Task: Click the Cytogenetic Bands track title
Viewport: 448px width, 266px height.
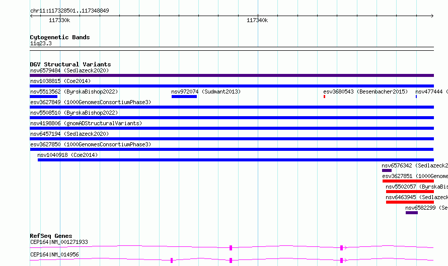Action: pos(60,37)
